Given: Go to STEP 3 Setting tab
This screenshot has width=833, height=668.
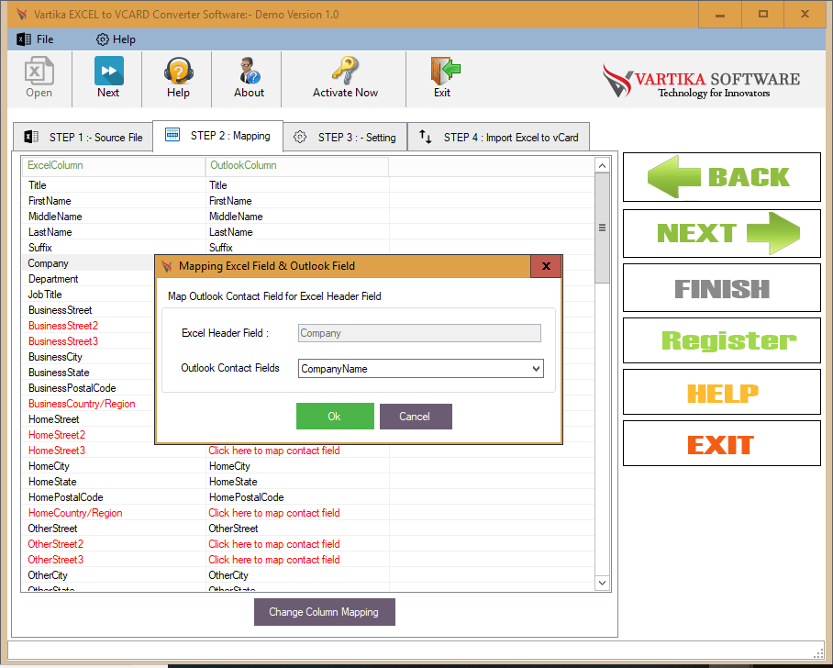Looking at the screenshot, I should (x=345, y=137).
